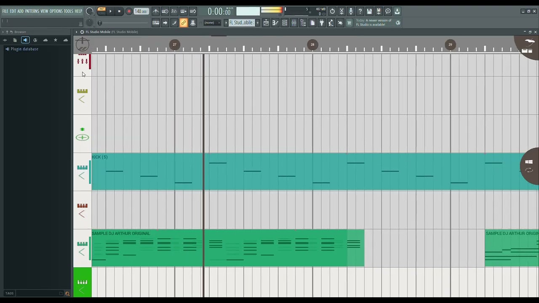Open the FILE menu

click(x=5, y=11)
